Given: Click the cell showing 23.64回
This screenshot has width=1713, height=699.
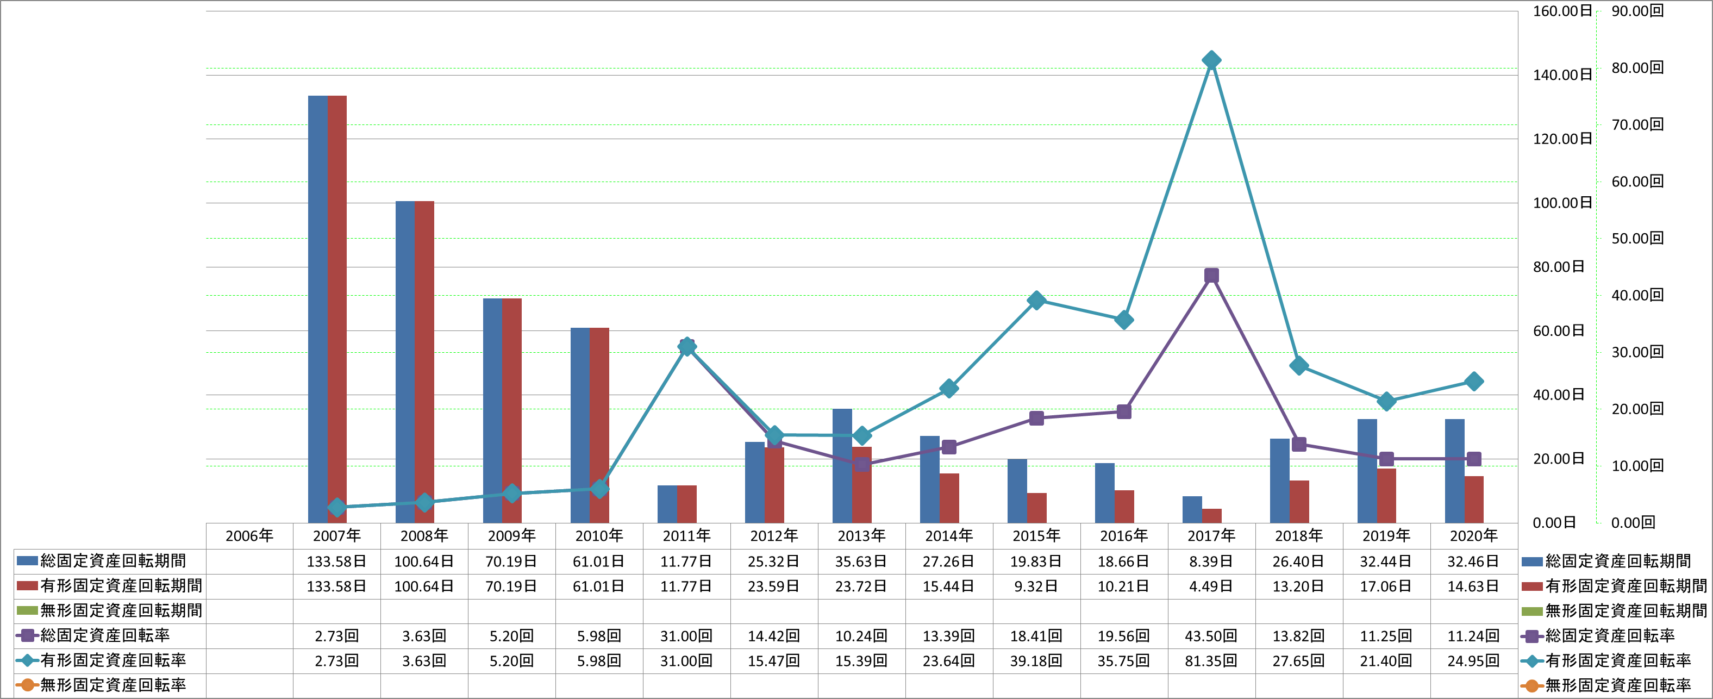Looking at the screenshot, I should click(x=949, y=660).
